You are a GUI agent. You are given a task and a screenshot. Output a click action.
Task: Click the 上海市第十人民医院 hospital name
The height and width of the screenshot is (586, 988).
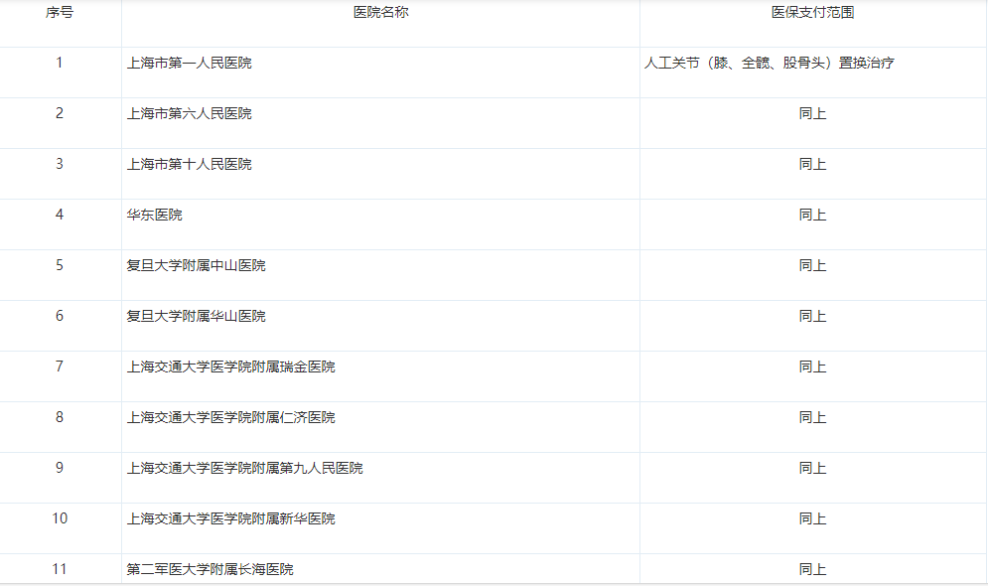(190, 165)
